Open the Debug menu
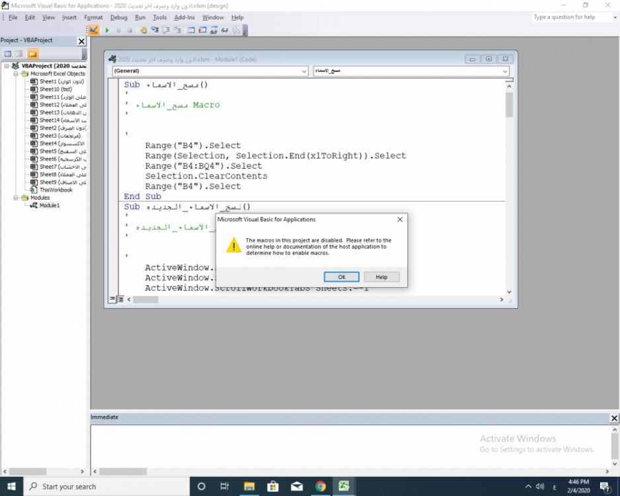The height and width of the screenshot is (496, 620). 118,17
